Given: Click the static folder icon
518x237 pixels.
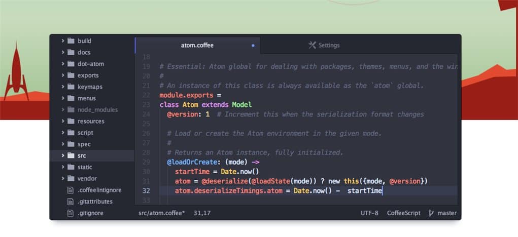Looking at the screenshot, I should pyautogui.click(x=71, y=167).
